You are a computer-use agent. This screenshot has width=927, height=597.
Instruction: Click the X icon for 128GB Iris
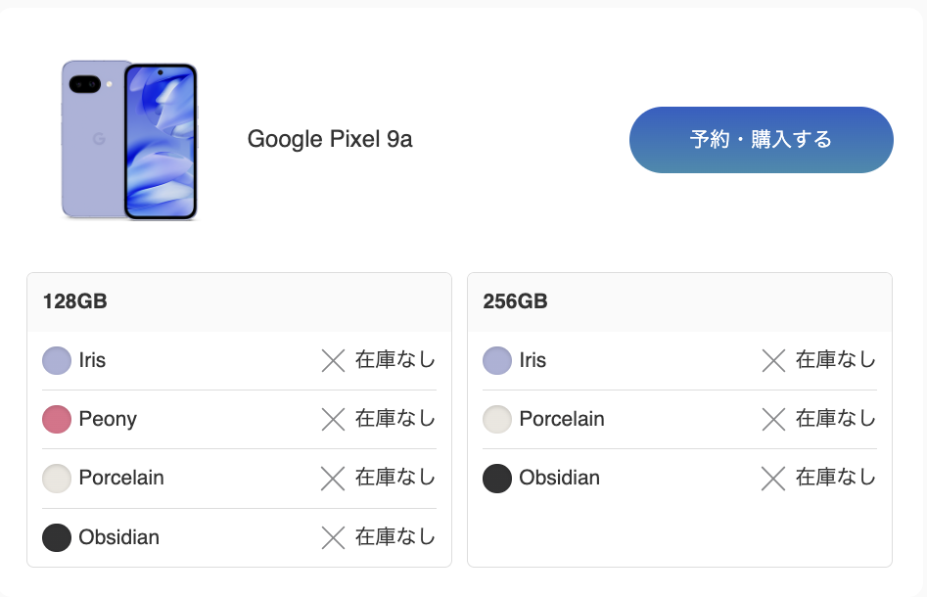333,361
